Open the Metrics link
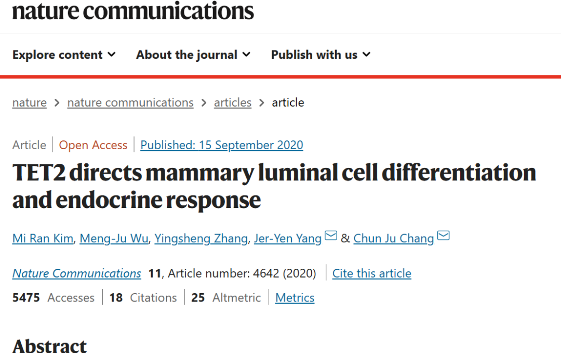Viewport: 561px width, 353px height. 295,298
